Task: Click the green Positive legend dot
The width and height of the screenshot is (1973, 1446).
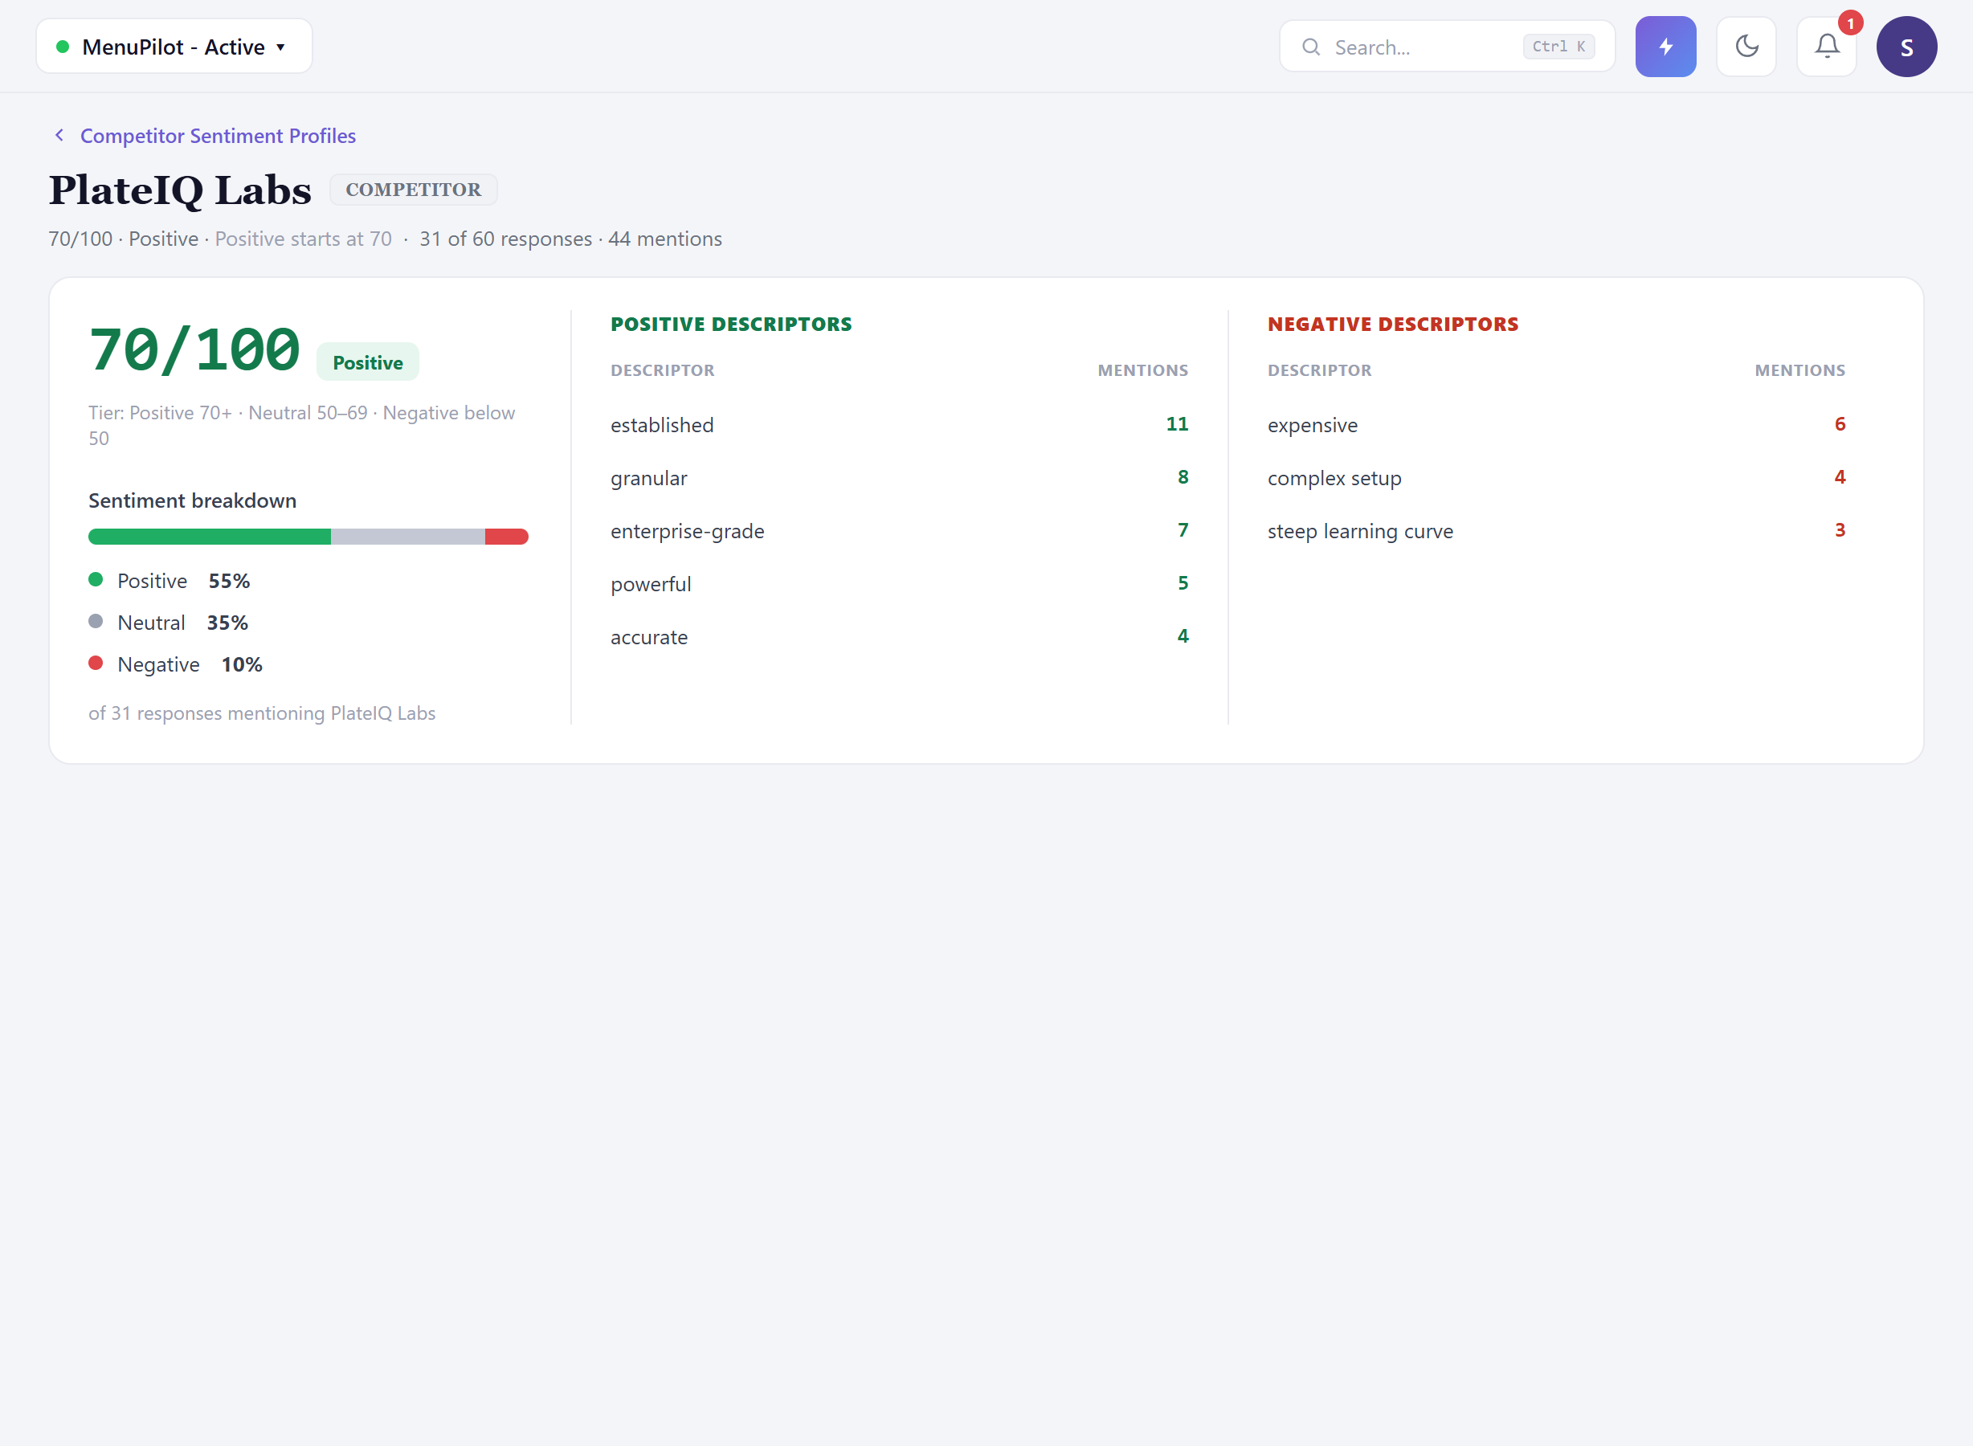Action: coord(96,579)
